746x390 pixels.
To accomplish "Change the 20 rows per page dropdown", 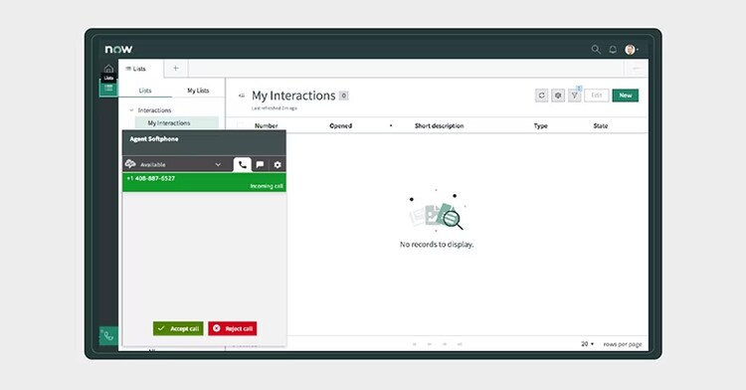I will (x=588, y=344).
